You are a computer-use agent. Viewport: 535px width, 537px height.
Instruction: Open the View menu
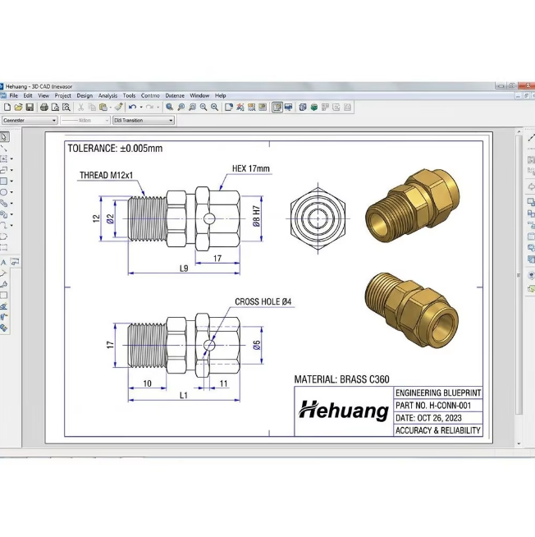click(43, 96)
